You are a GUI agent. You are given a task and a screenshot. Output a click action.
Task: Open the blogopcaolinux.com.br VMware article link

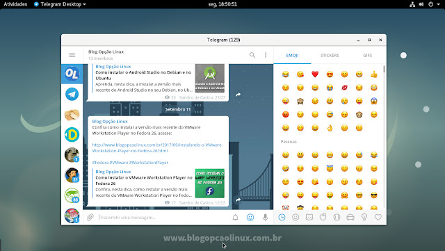pos(157,147)
